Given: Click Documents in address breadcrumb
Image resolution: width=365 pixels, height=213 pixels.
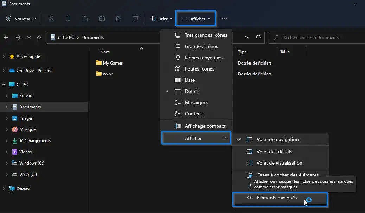Looking at the screenshot, I should (x=93, y=38).
